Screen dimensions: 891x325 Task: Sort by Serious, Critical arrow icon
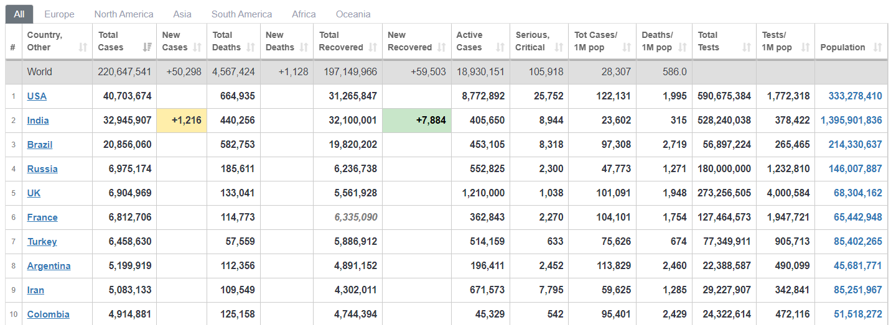click(x=559, y=47)
